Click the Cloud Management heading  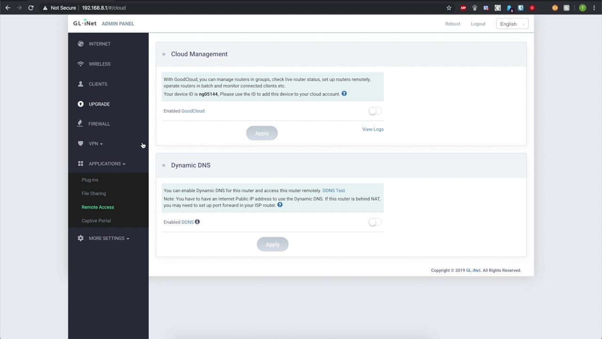(x=199, y=54)
